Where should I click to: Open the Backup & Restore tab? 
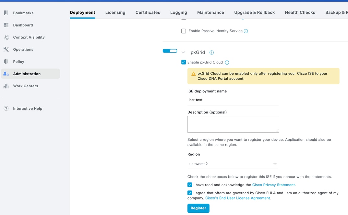coord(336,12)
